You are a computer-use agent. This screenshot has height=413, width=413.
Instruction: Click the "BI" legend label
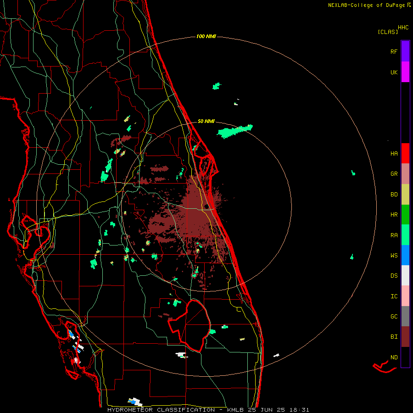click(394, 337)
